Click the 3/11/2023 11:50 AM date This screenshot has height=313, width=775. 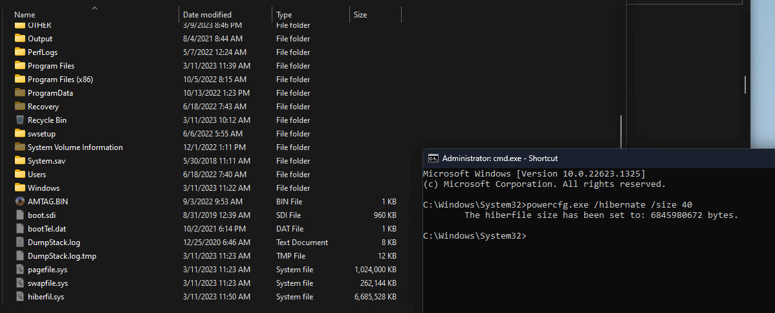[x=217, y=297]
